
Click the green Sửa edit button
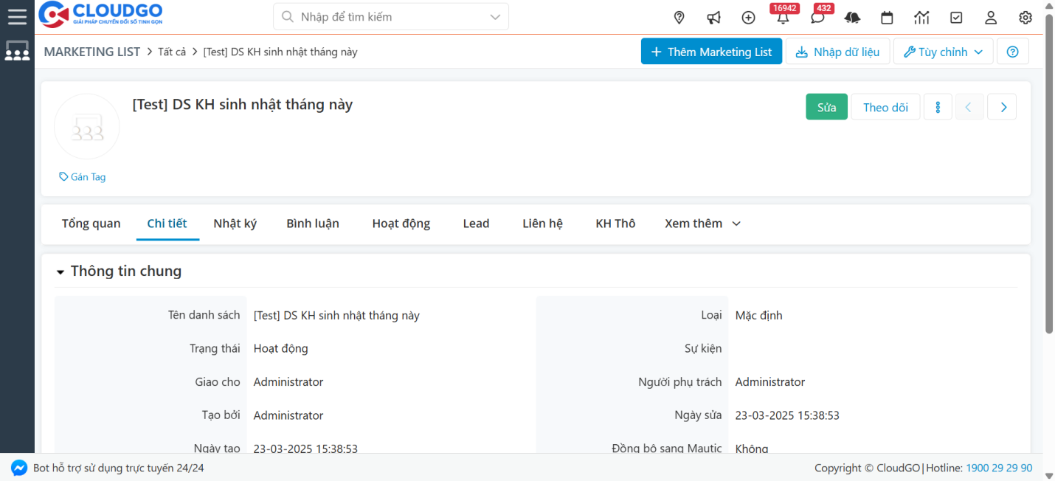[826, 107]
